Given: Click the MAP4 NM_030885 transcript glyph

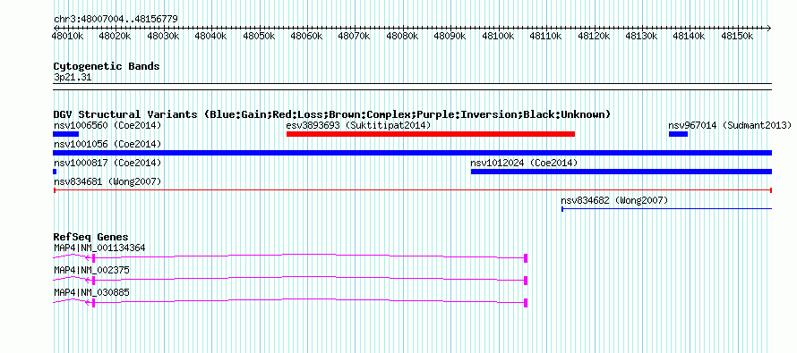Looking at the screenshot, I should tap(290, 302).
